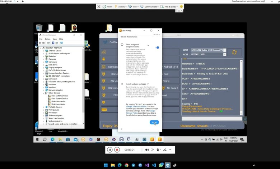This screenshot has height=169, width=280.
Task: Open the Google Terms of Service link
Action: (136, 106)
